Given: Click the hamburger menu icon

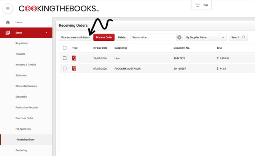Looking at the screenshot, I should pos(8,8).
